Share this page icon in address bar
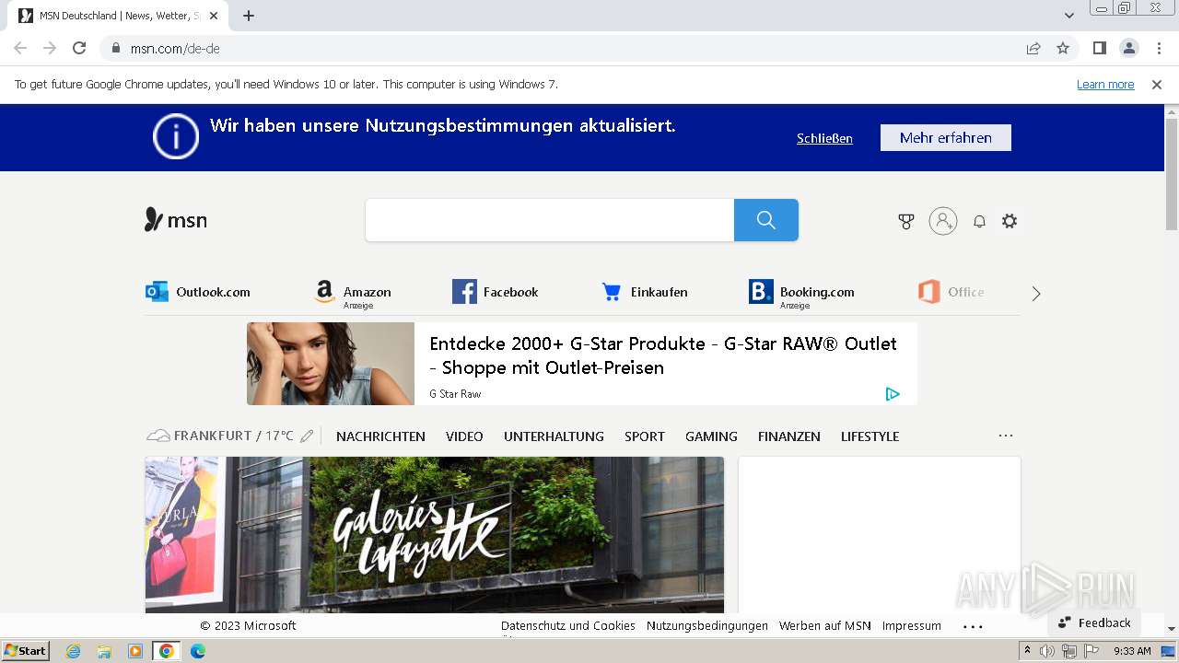This screenshot has height=663, width=1179. 1033,48
